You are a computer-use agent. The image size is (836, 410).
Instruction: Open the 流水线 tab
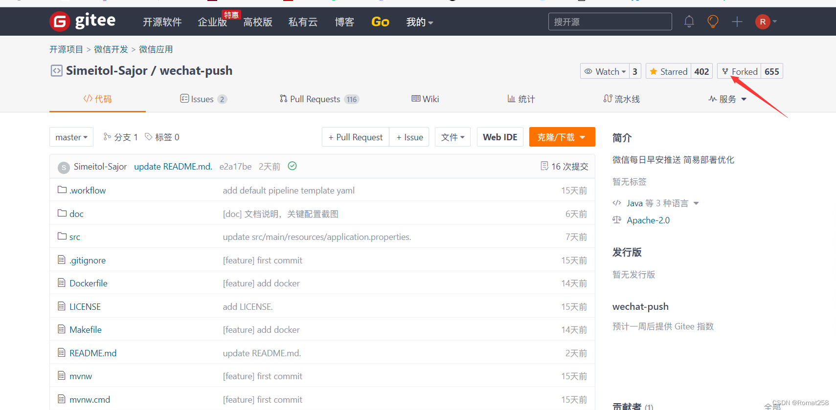pos(621,99)
